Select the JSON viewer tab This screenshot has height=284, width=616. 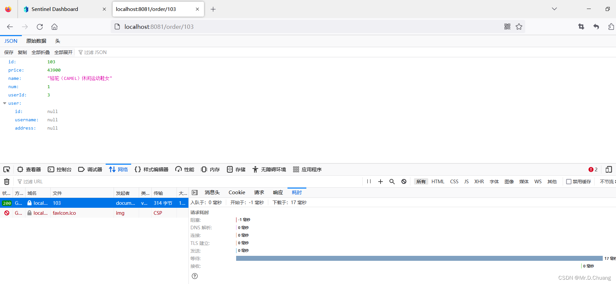pyautogui.click(x=11, y=41)
